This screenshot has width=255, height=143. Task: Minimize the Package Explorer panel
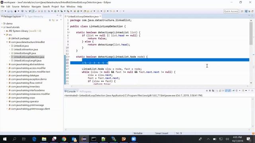57,15
